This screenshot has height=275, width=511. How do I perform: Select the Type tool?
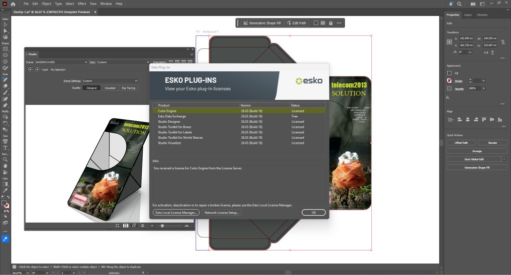[x=5, y=148]
